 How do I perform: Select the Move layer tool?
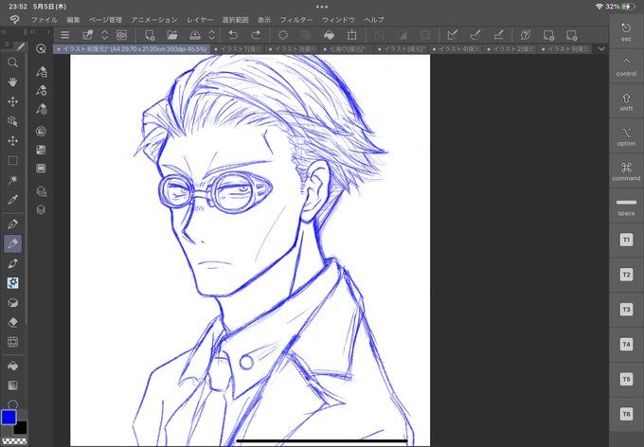coord(12,141)
